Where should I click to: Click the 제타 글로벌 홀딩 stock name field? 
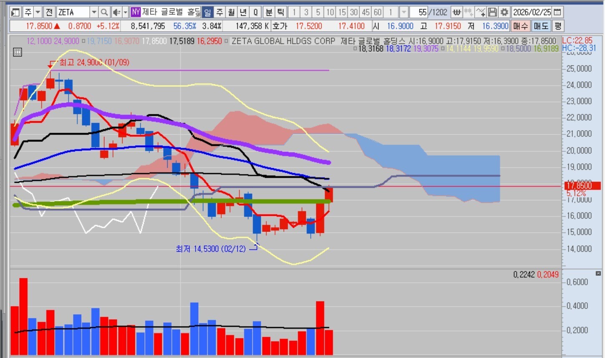pos(171,12)
